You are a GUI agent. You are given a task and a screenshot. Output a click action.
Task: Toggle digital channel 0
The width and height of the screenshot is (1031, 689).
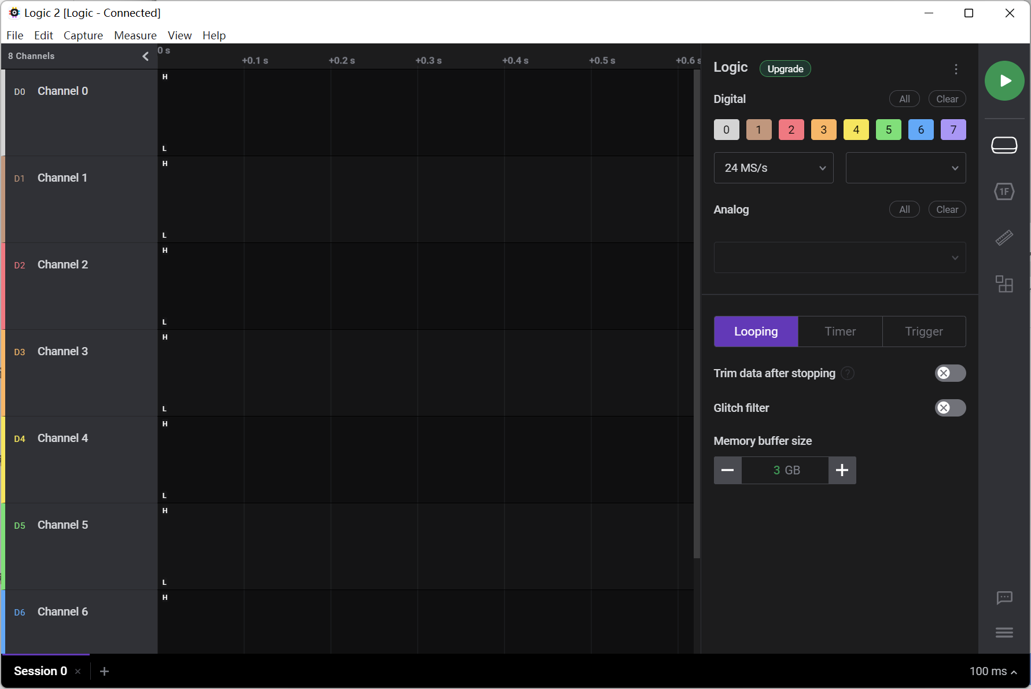[x=727, y=130]
